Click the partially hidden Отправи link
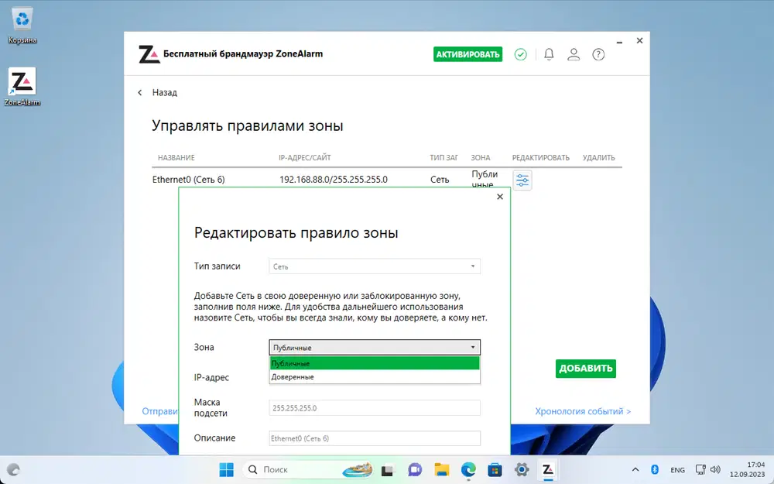The width and height of the screenshot is (774, 484). tap(160, 411)
